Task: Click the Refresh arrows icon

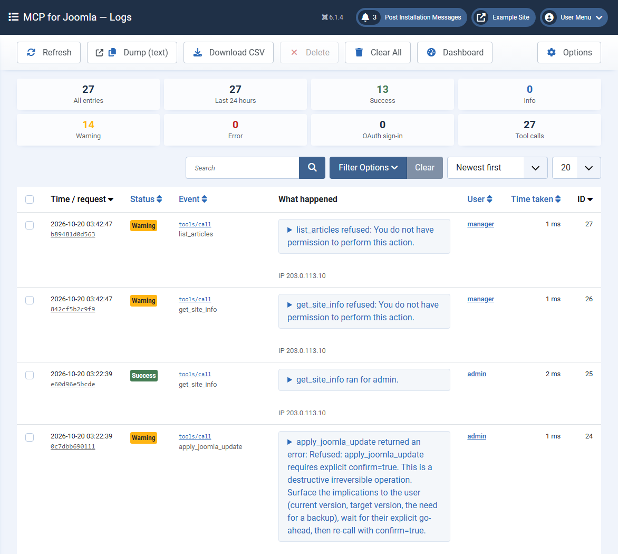Action: [x=31, y=52]
